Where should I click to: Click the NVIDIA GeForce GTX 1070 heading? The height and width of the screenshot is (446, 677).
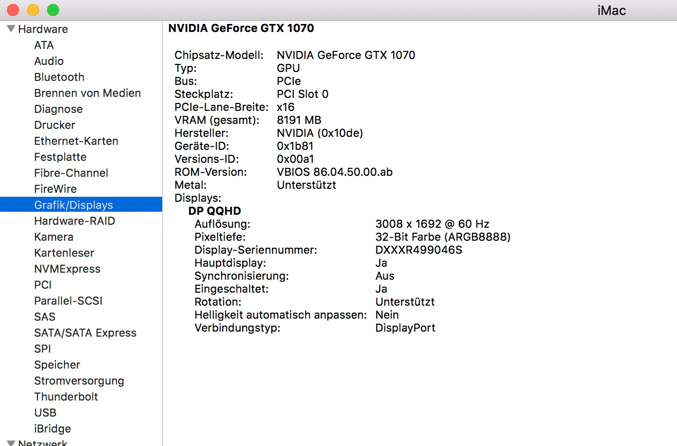click(x=241, y=28)
